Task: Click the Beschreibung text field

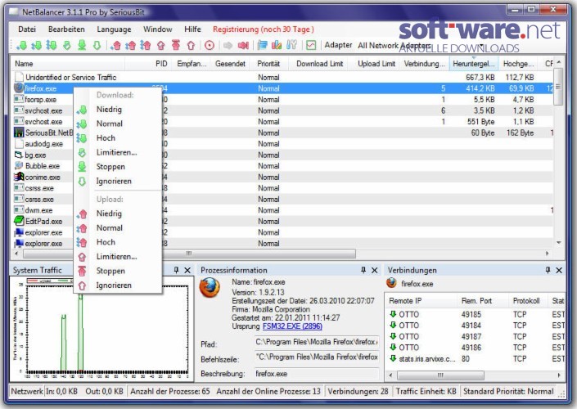Action: click(x=317, y=374)
